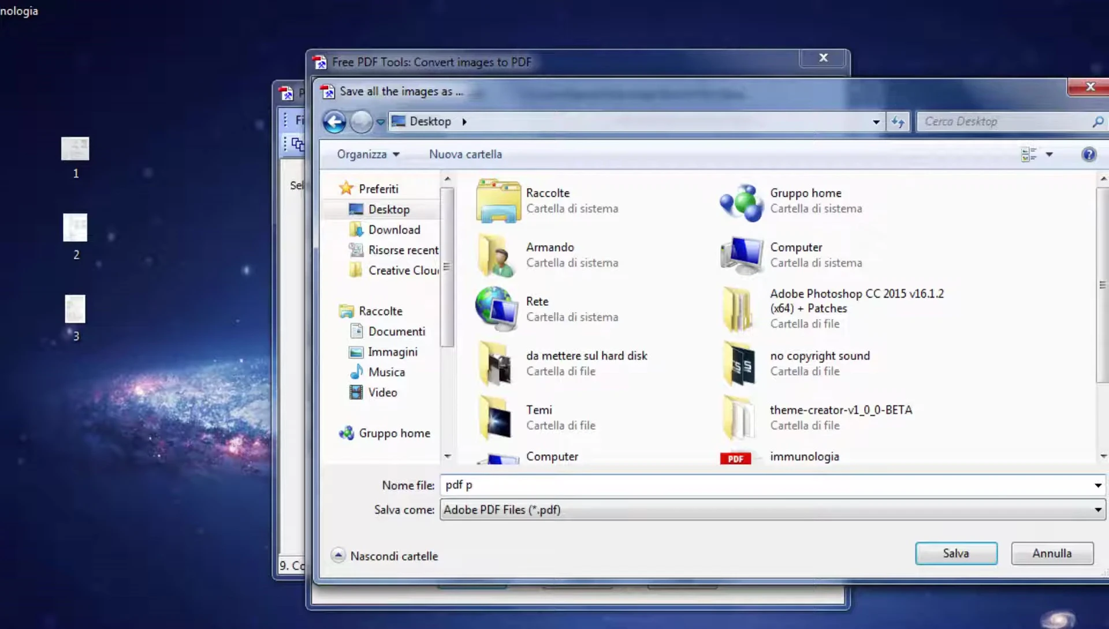
Task: Click the no copyright sound folder icon
Action: [739, 363]
